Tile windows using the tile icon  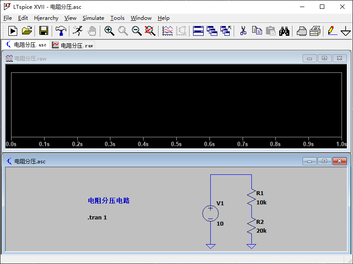pyautogui.click(x=198, y=31)
